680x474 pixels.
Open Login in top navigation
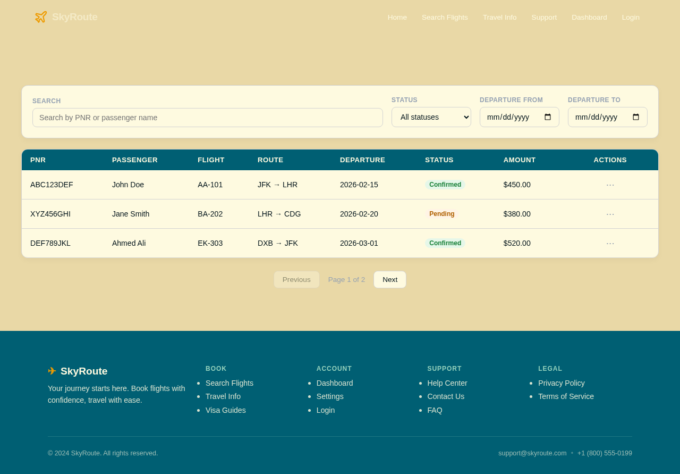(x=631, y=17)
